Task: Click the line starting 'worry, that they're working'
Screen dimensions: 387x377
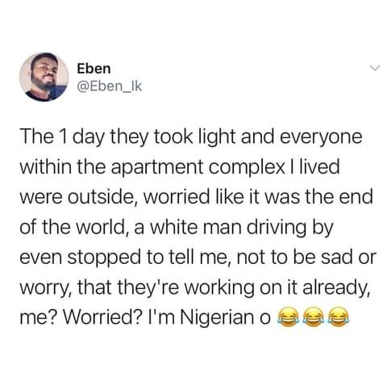Action: [x=195, y=288]
